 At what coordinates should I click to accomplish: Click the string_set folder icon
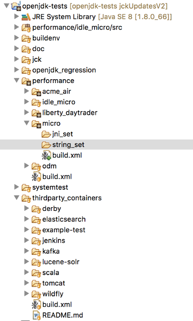point(46,145)
